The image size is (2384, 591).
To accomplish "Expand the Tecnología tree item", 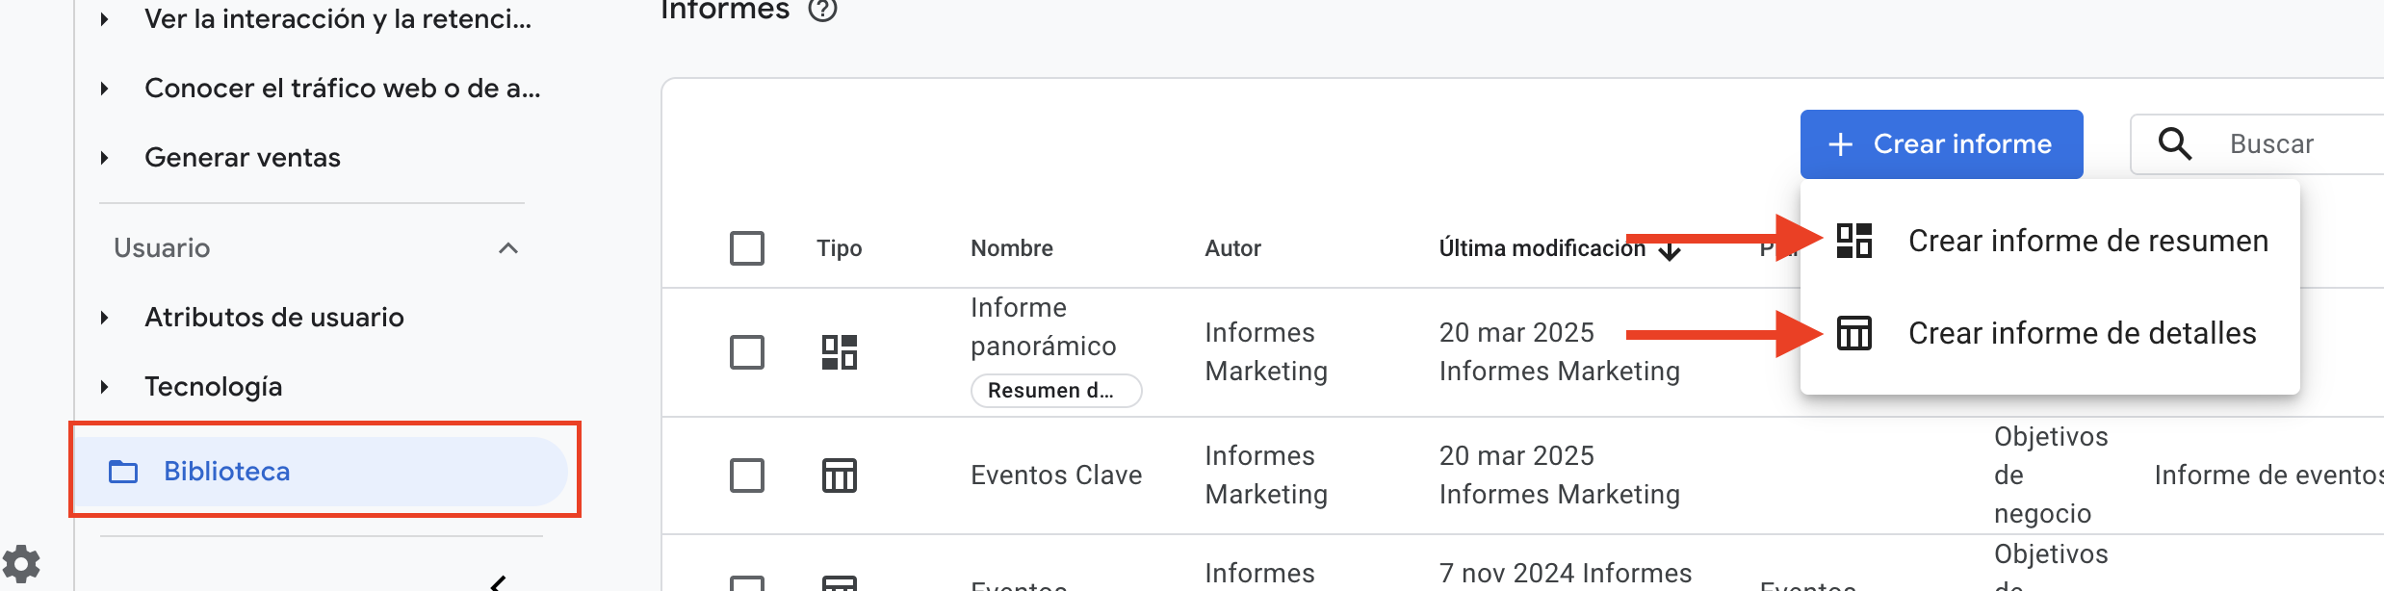I will (x=104, y=387).
